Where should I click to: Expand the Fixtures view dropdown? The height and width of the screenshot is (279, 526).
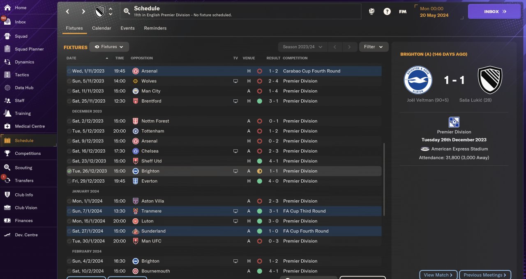click(x=109, y=47)
